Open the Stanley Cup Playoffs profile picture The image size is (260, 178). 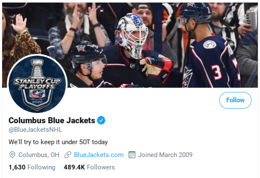point(37,83)
